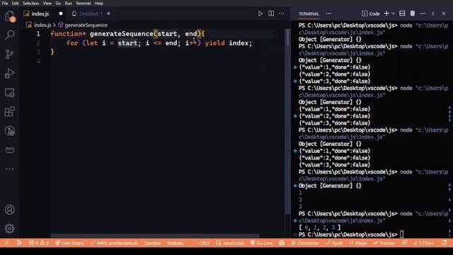The image size is (453, 255).
Task: Open the Search view in activity bar
Action: click(x=9, y=35)
